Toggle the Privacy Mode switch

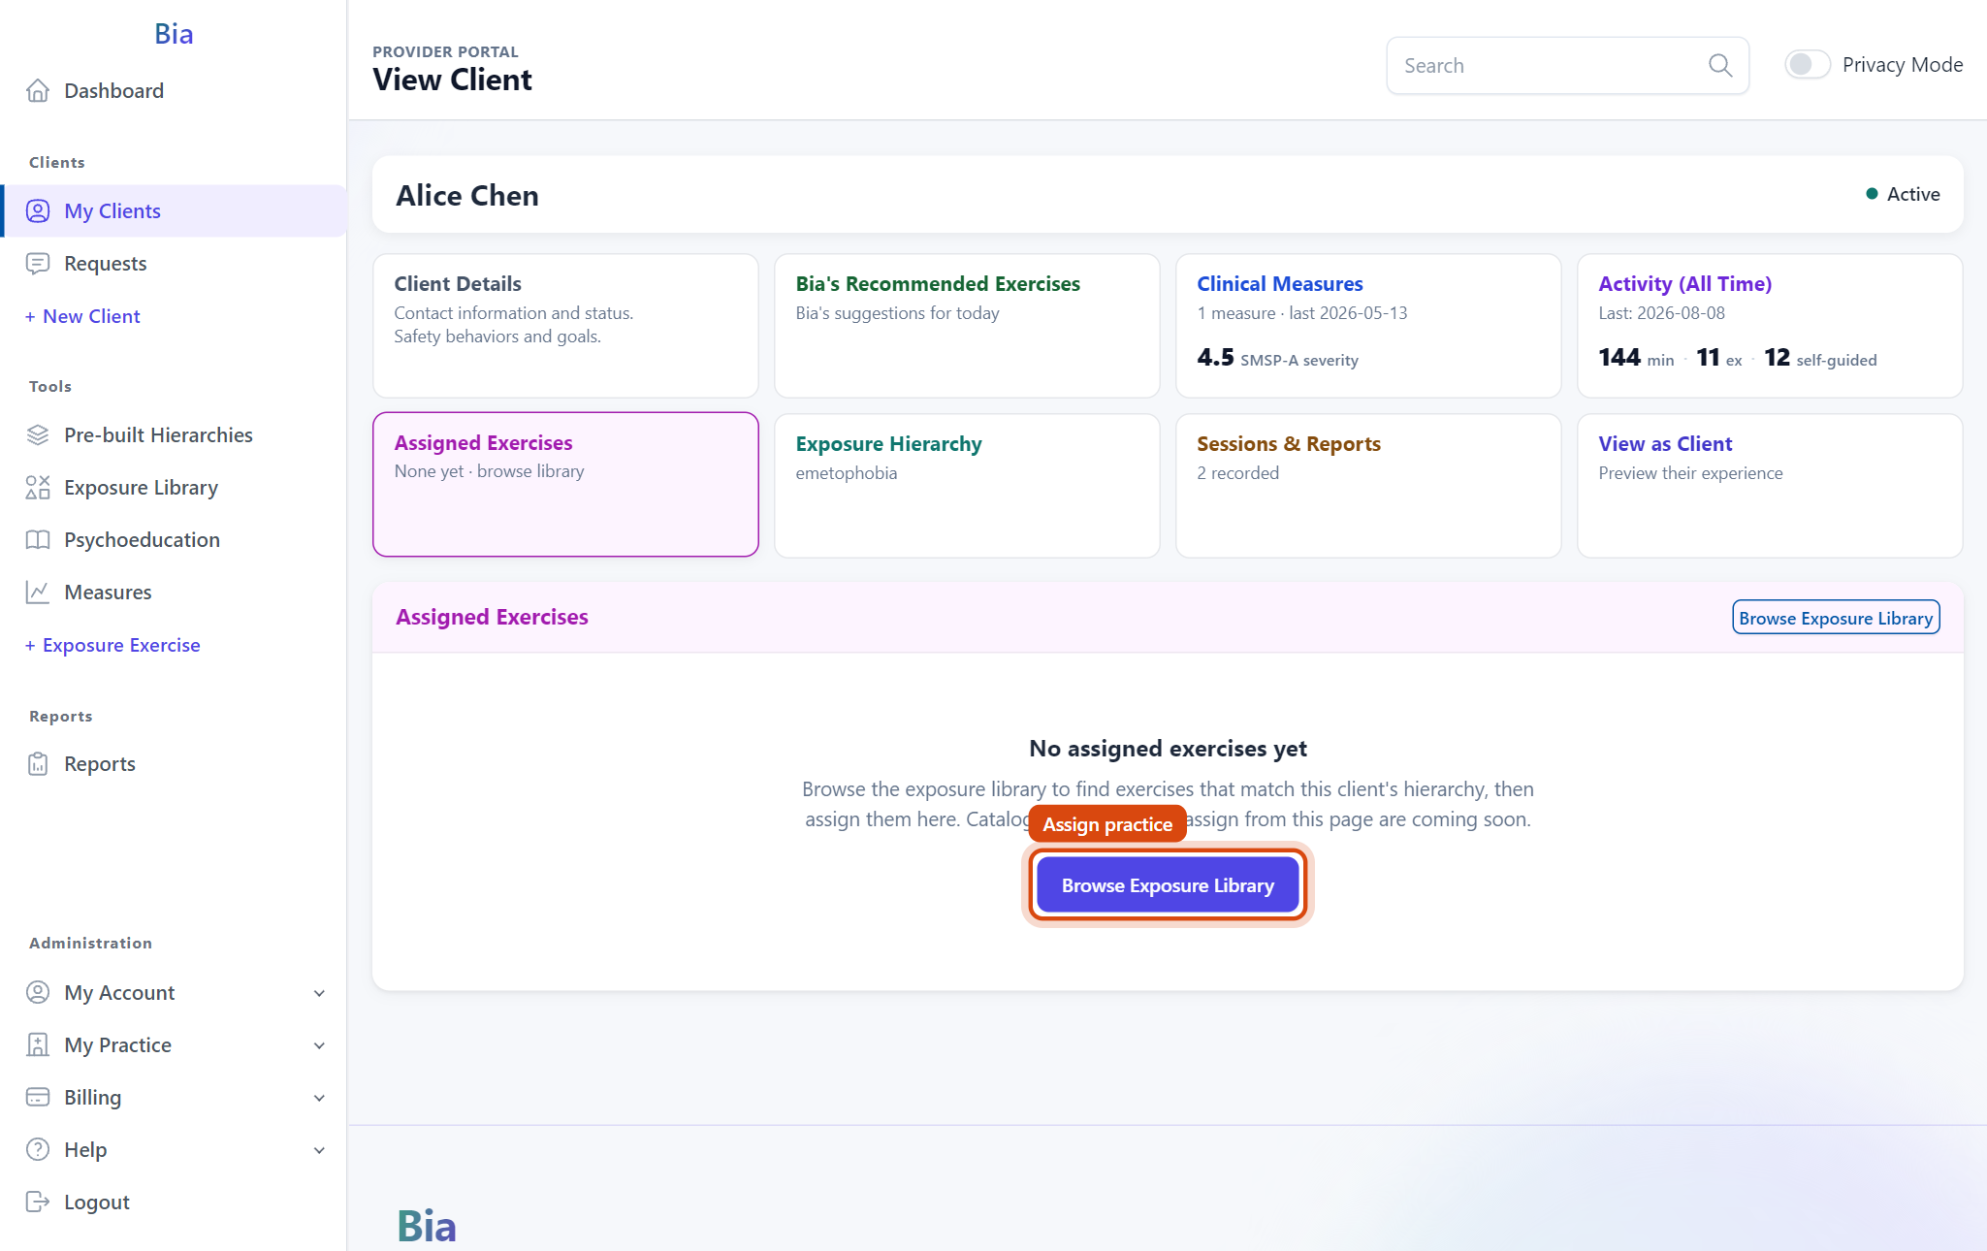(x=1807, y=64)
